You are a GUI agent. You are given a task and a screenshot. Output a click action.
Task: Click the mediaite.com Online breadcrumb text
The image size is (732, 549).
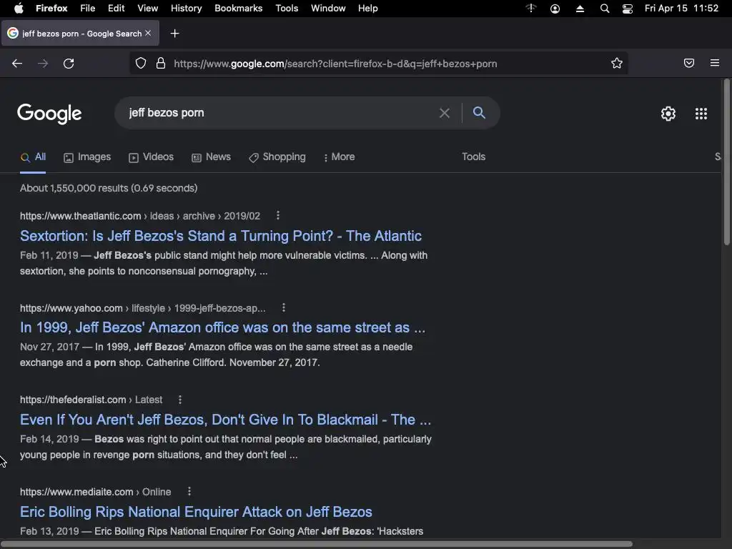pyautogui.click(x=96, y=492)
